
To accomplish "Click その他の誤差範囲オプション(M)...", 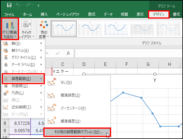I will point(77,132).
